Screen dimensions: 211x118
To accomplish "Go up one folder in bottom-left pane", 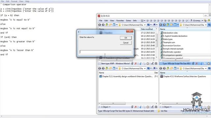I will 106,69.
